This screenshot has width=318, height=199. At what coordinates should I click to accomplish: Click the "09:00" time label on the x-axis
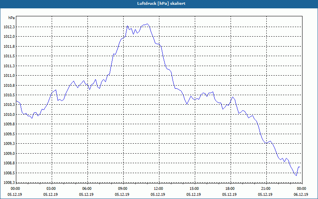click(x=123, y=189)
